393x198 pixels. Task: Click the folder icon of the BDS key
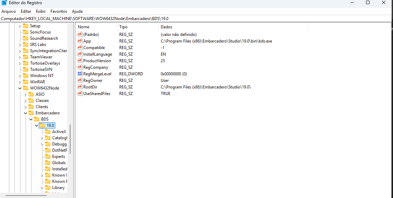click(x=37, y=119)
